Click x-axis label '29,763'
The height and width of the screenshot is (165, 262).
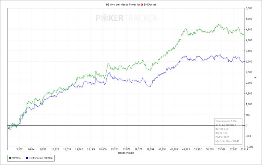115,149
